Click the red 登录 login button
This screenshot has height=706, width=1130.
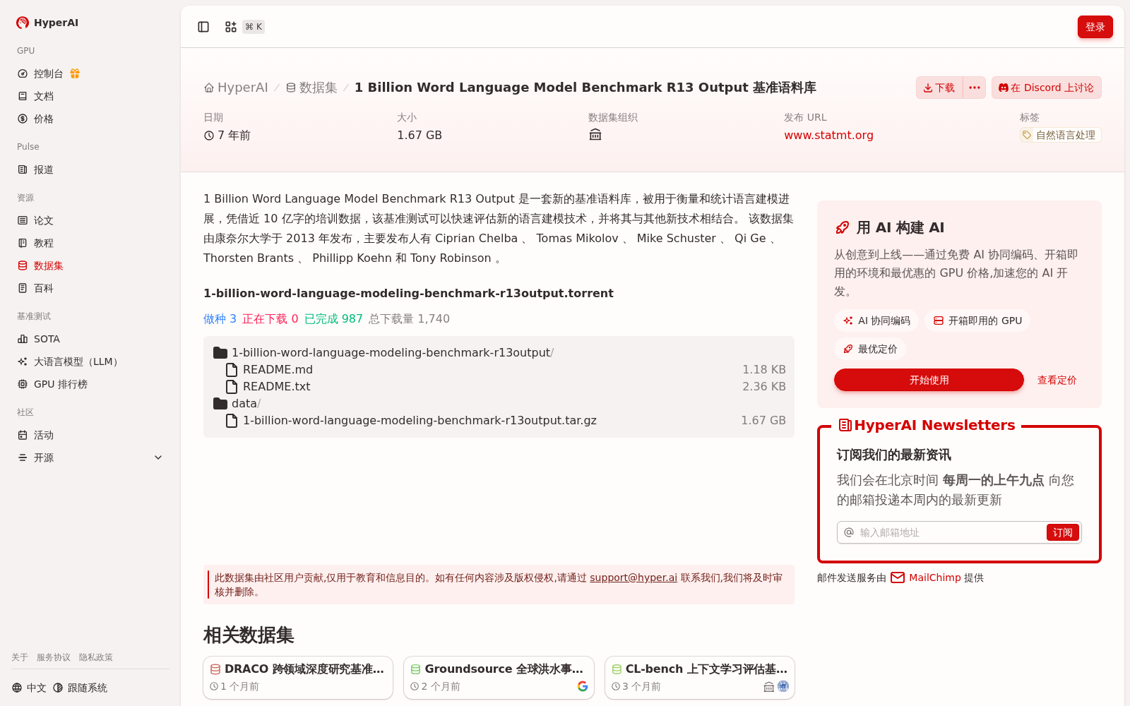coord(1095,27)
